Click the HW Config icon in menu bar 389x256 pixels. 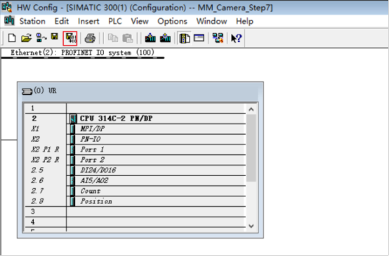pyautogui.click(x=9, y=21)
